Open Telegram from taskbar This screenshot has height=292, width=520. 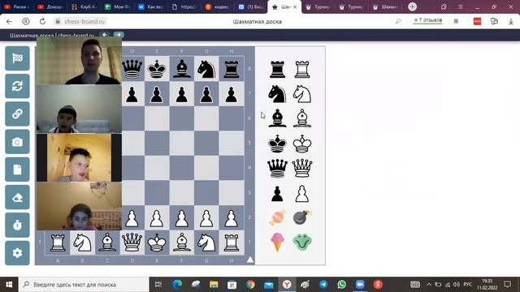click(323, 285)
